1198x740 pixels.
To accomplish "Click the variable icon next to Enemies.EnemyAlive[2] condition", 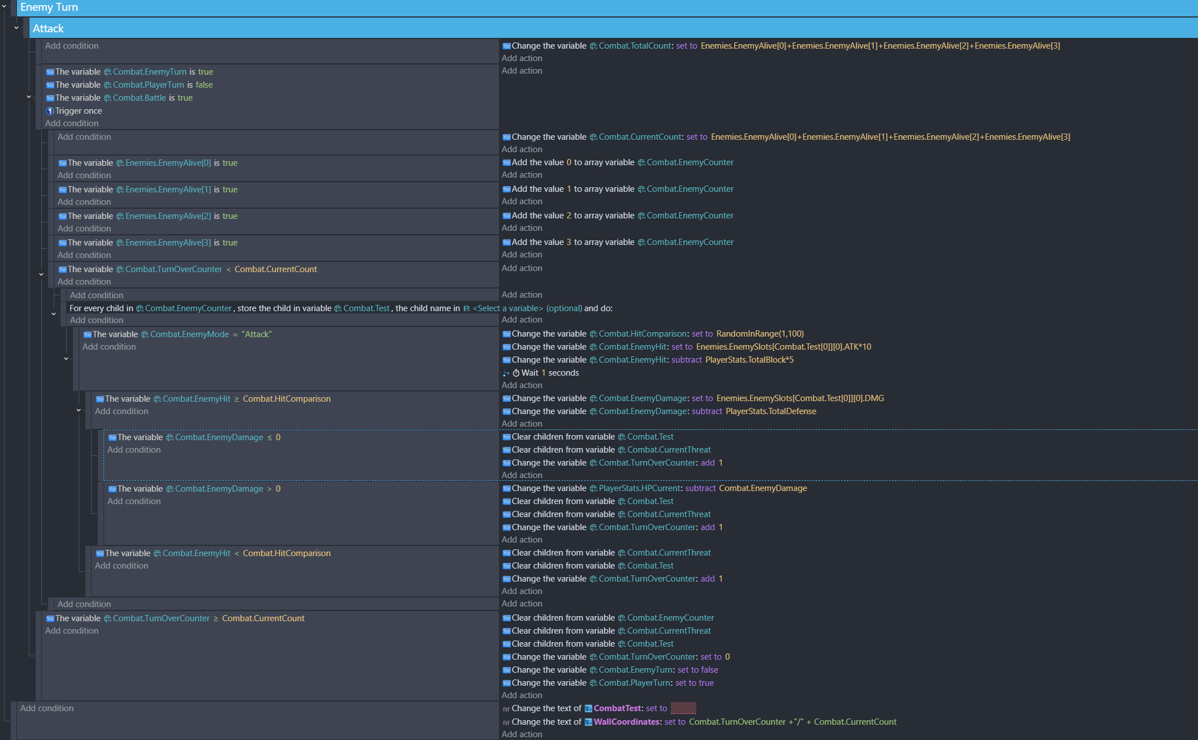I will pos(62,216).
